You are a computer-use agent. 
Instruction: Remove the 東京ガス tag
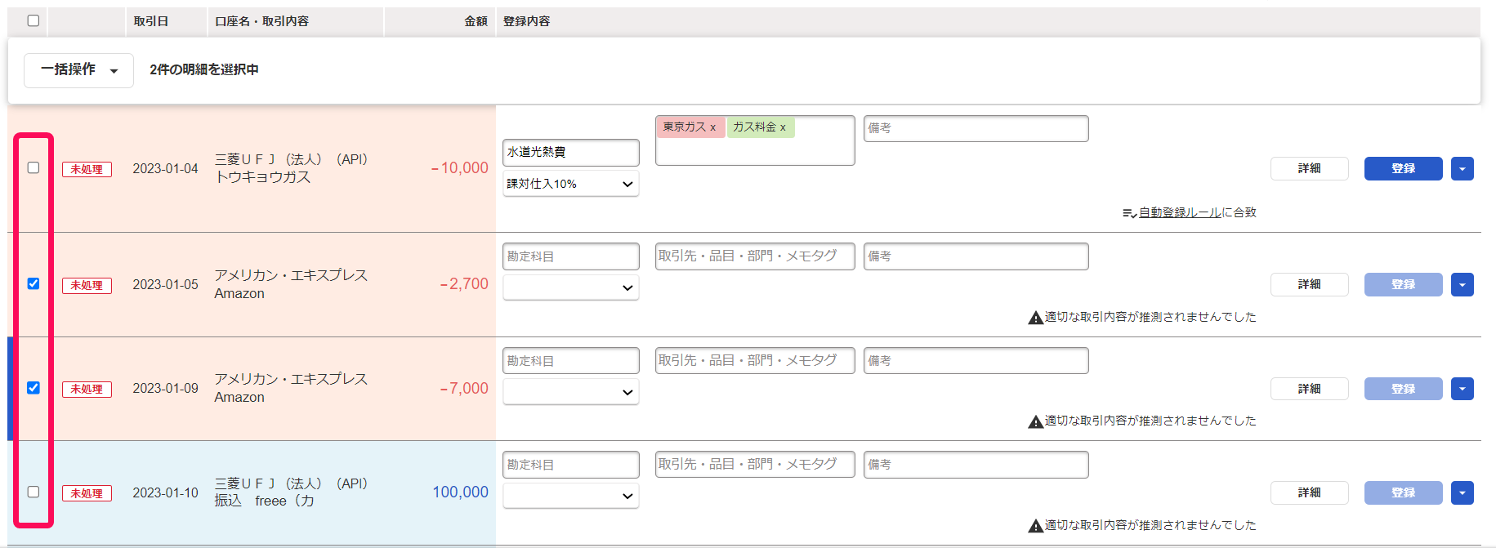click(712, 127)
